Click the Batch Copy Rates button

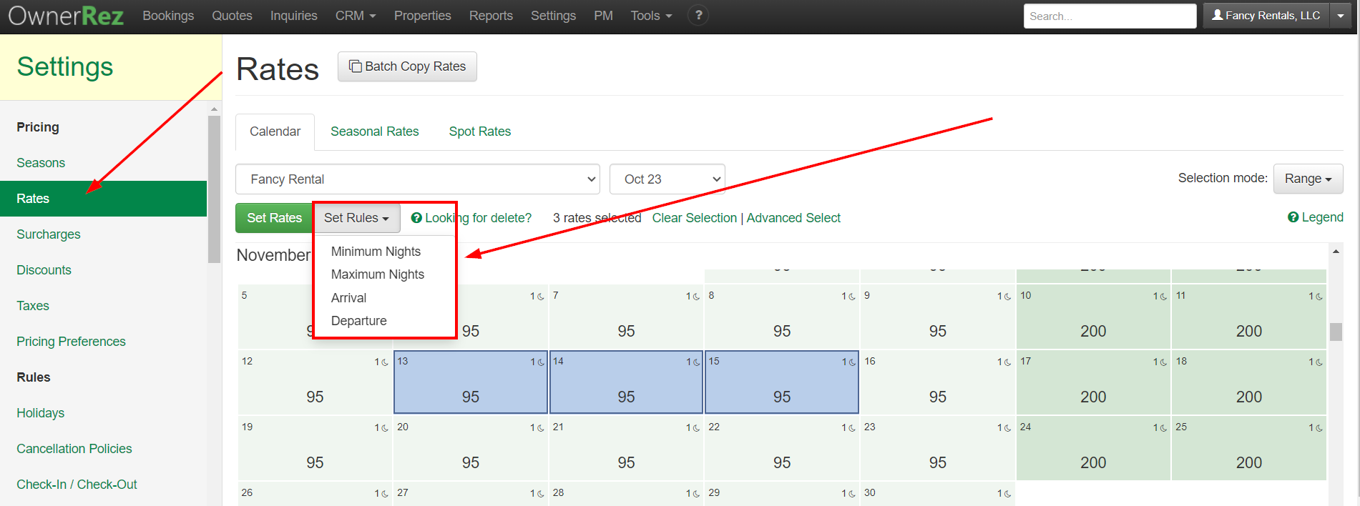pyautogui.click(x=407, y=66)
